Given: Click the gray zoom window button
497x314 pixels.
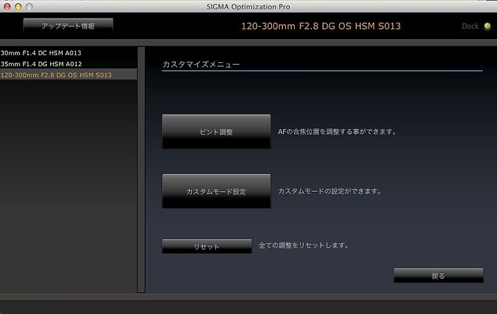Looking at the screenshot, I should (x=29, y=6).
